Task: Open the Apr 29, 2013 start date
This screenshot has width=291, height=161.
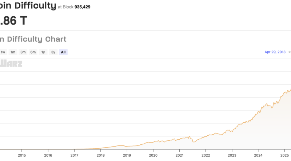Action: click(275, 52)
